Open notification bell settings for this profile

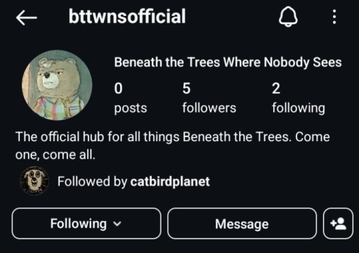288,17
